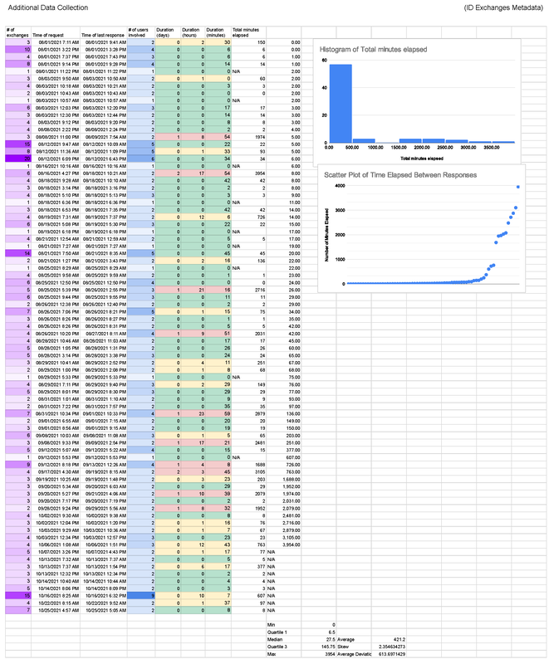Select the '08/01/2021 3:22 PM' request cell
The width and height of the screenshot is (554, 664).
[56, 50]
